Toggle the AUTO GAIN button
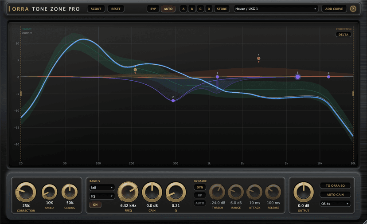 pyautogui.click(x=335, y=194)
